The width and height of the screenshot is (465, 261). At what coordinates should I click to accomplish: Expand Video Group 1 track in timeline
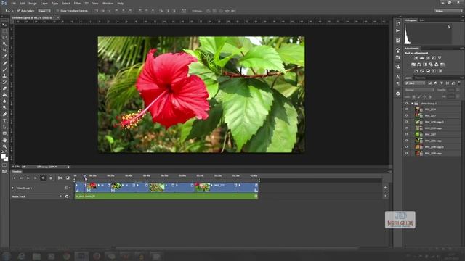coord(13,188)
